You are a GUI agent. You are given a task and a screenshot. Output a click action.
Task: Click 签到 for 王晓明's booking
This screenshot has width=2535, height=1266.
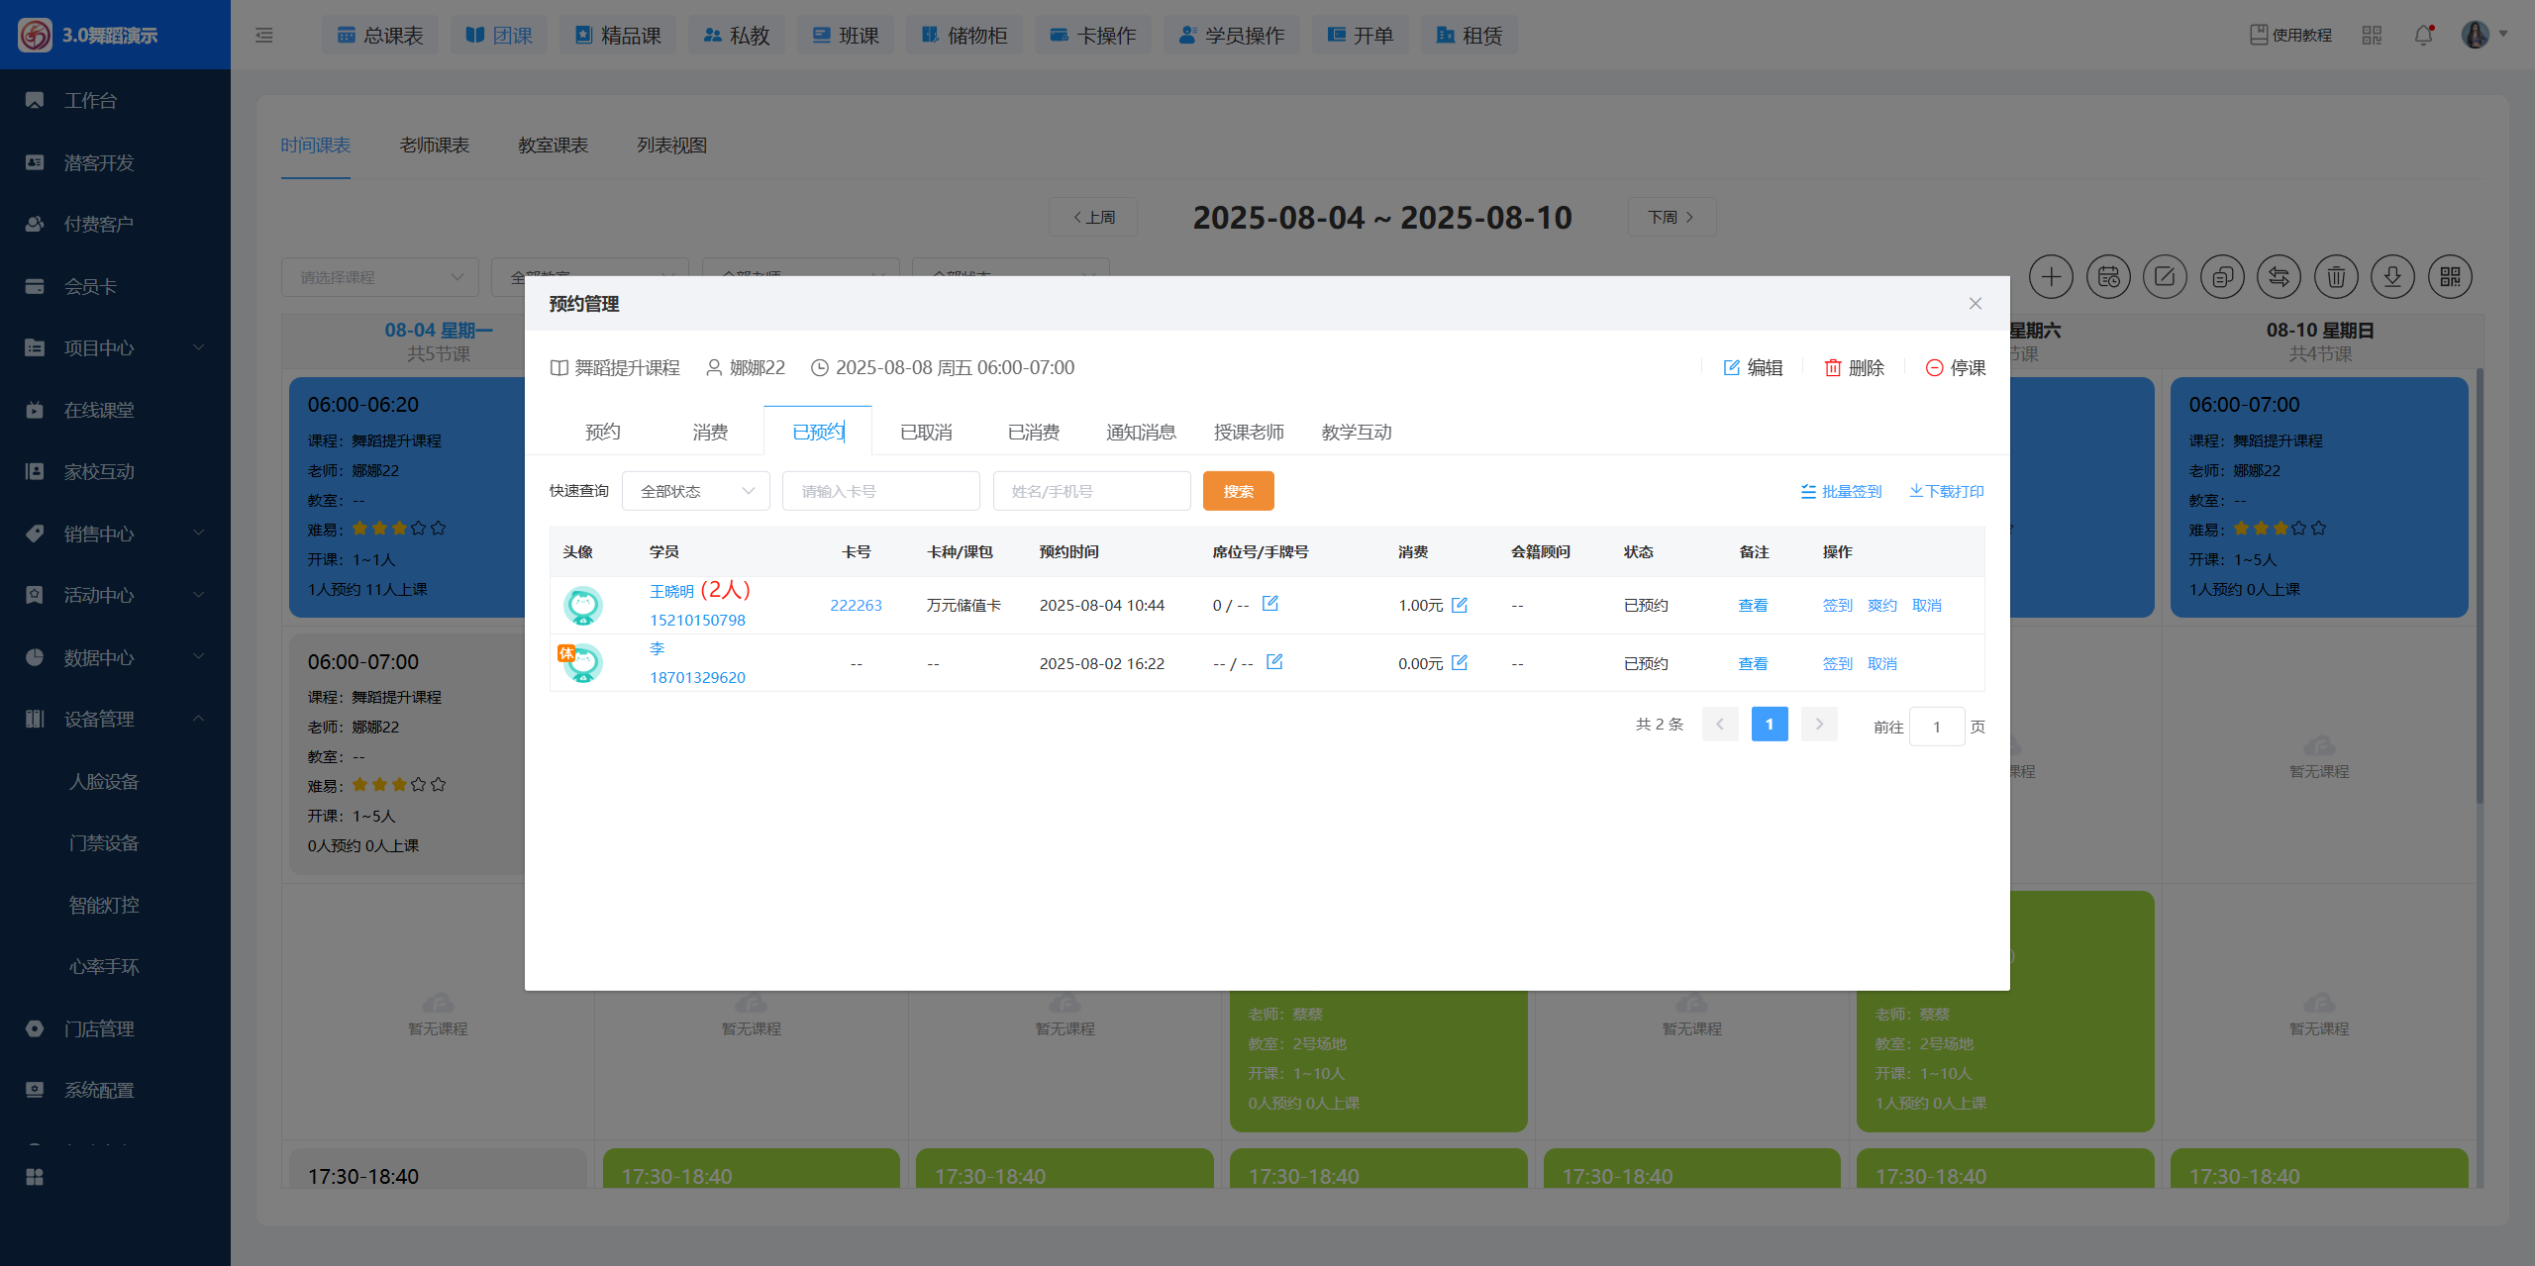[x=1837, y=605]
